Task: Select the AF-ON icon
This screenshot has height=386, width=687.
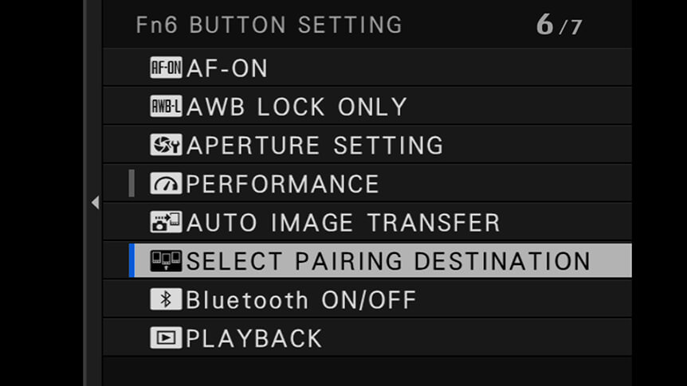Action: click(x=166, y=68)
